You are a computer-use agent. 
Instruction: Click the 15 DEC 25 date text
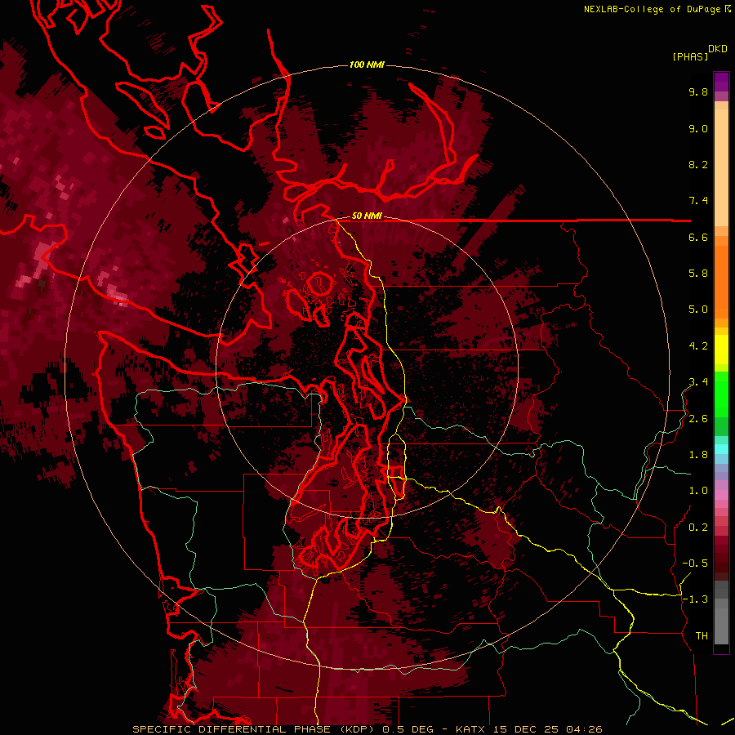point(528,729)
